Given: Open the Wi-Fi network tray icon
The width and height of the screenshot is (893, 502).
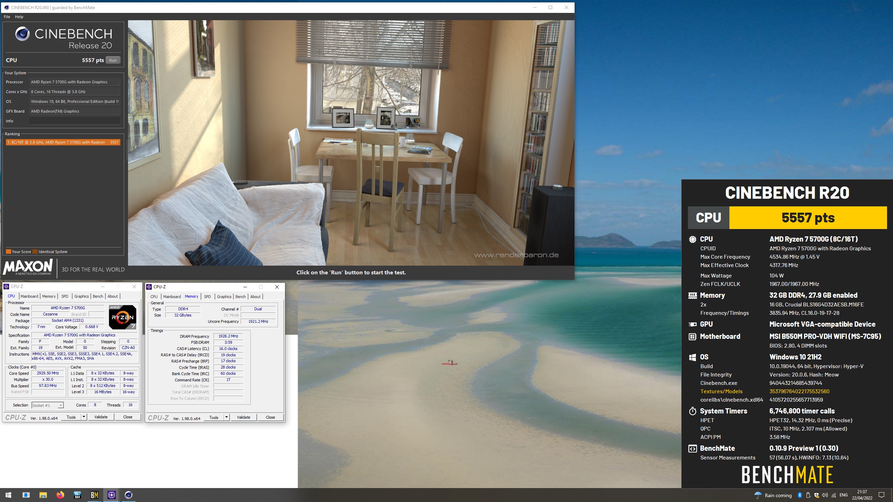Looking at the screenshot, I should (x=834, y=495).
